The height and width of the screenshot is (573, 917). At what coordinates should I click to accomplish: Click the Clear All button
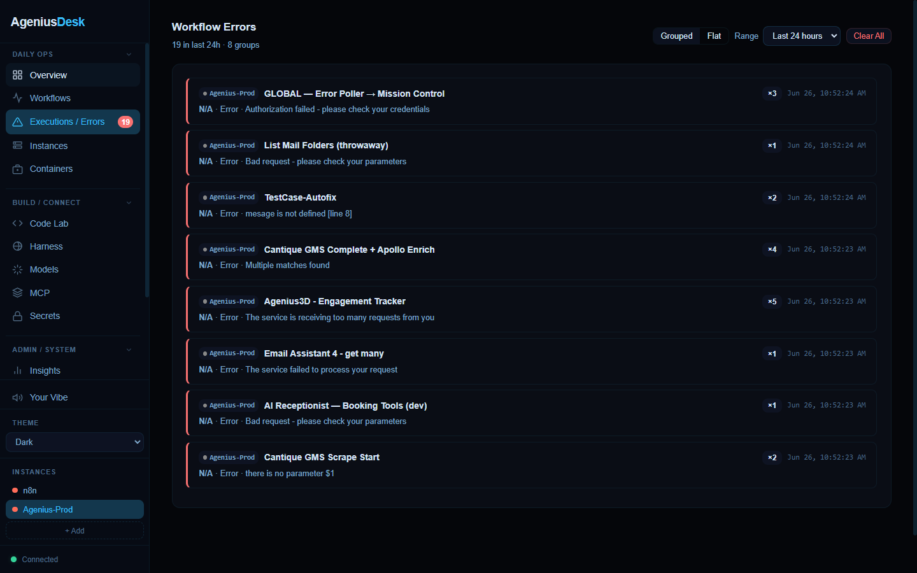click(x=869, y=36)
